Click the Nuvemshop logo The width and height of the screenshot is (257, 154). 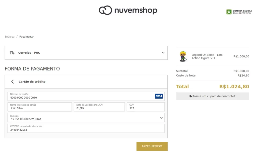[x=128, y=10]
